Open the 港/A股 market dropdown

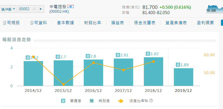pos(8,9)
